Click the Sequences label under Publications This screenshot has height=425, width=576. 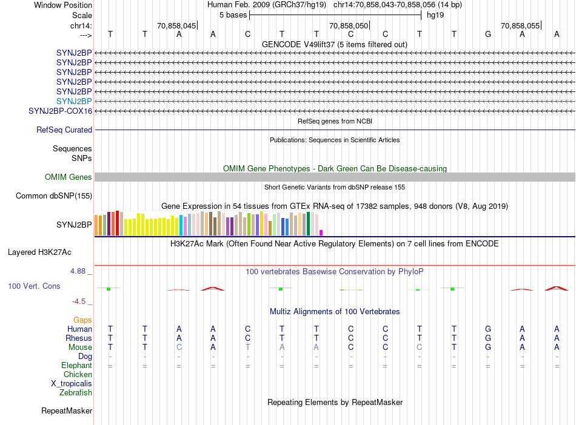pos(72,148)
